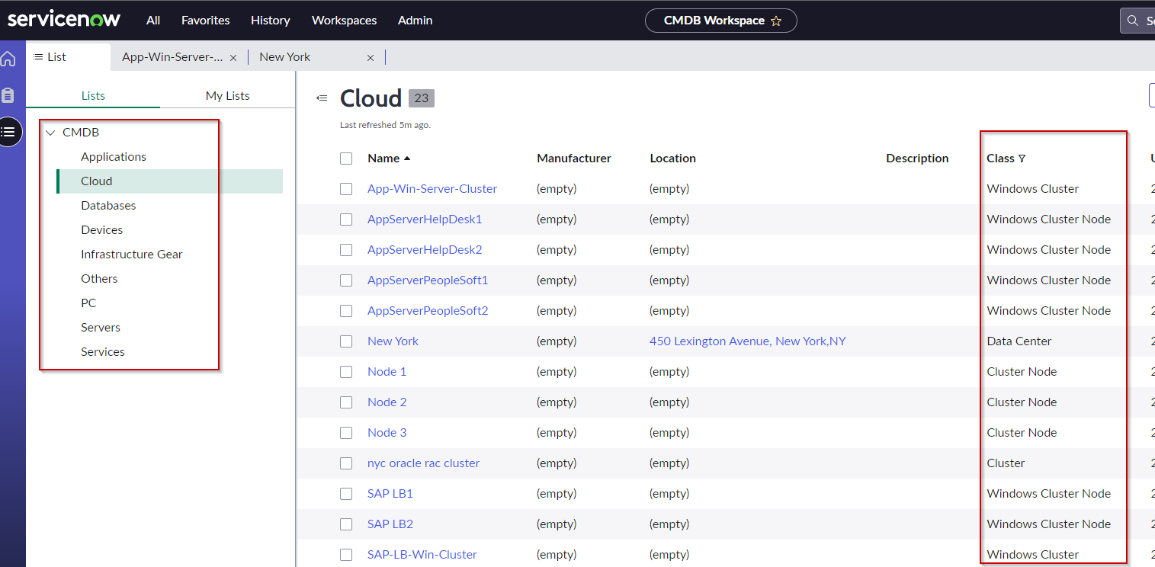This screenshot has height=567, width=1155.
Task: Click the record count badge 23
Action: click(422, 98)
